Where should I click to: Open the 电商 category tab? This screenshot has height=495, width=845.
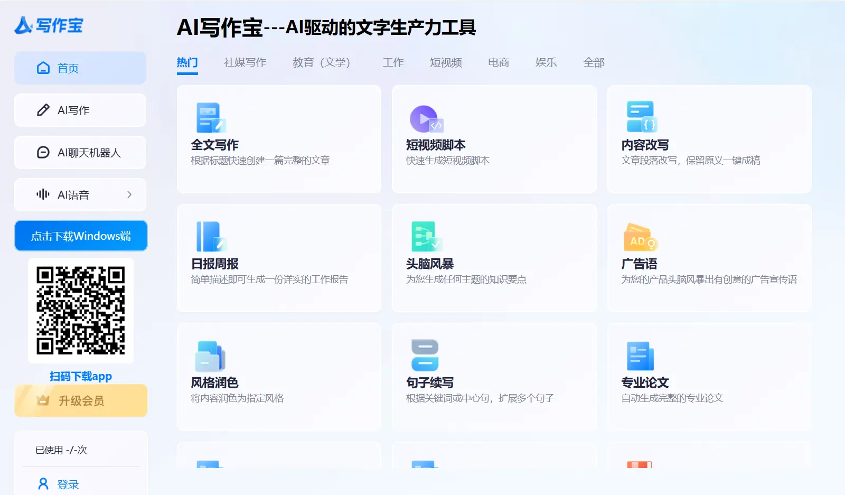tap(499, 62)
